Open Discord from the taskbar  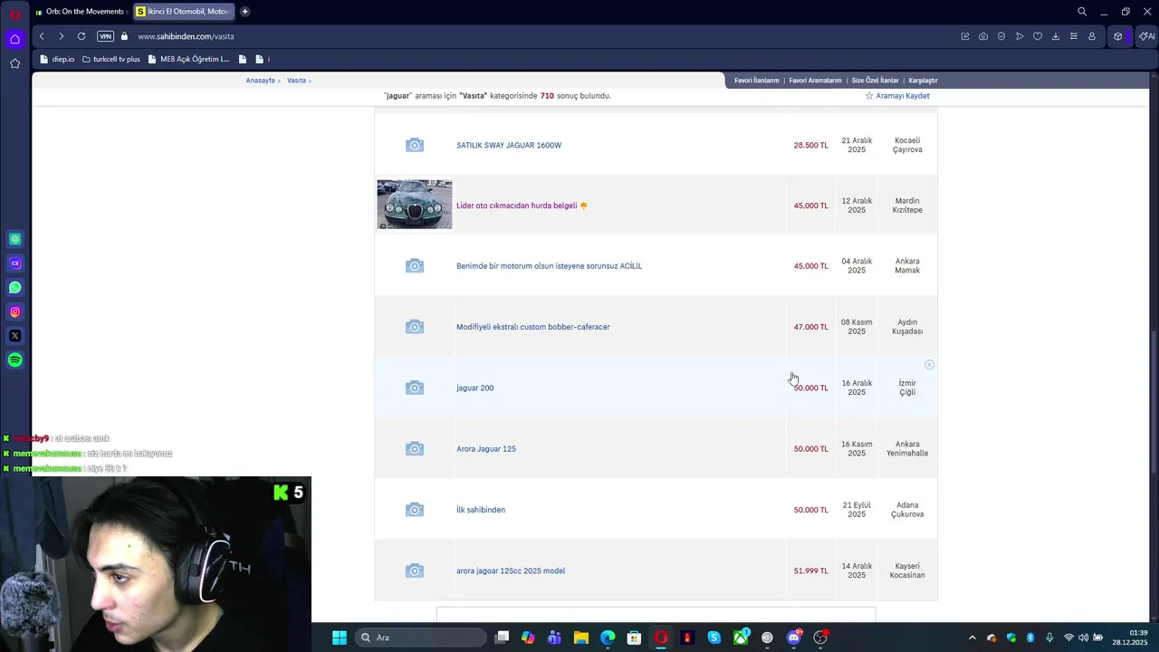pos(794,638)
